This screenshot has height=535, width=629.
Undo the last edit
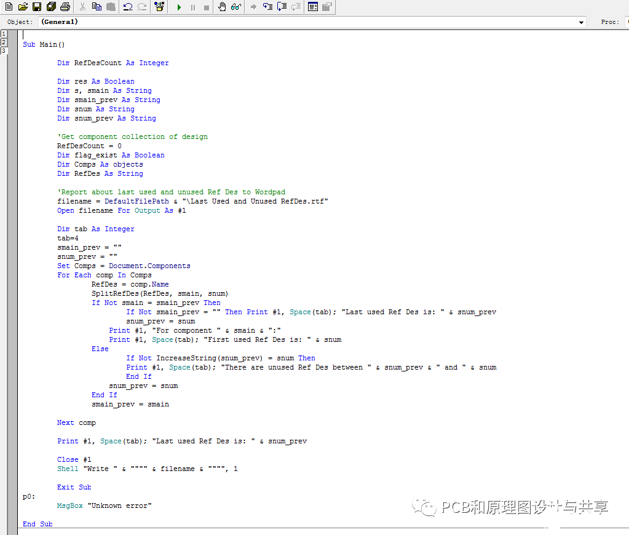tap(128, 7)
